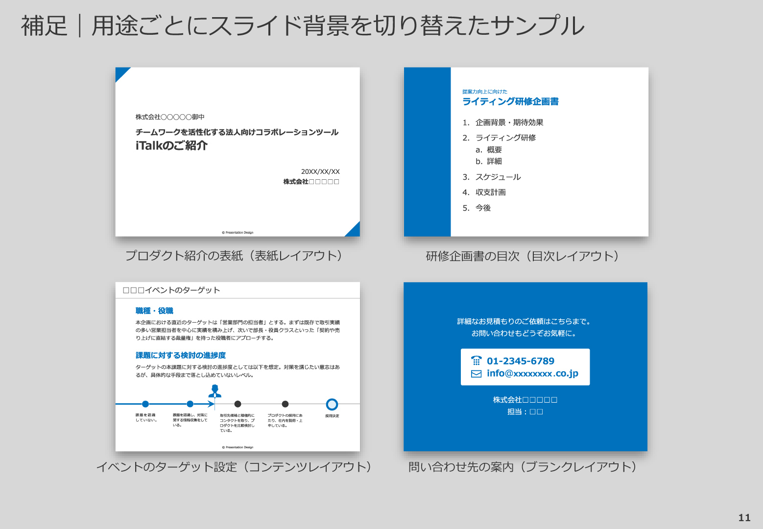This screenshot has height=529, width=763.
Task: Click the first dark gray timeline dot
Action: tap(238, 404)
